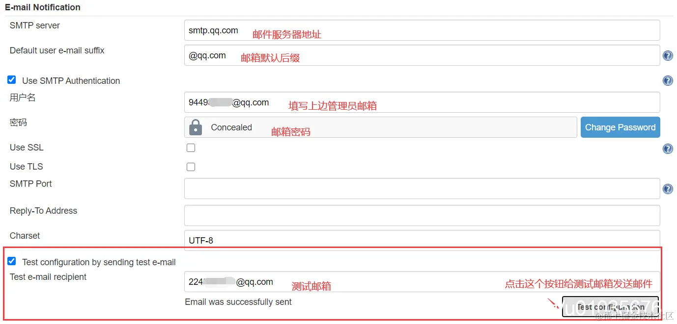Open help for Default user e-mail suffix
The width and height of the screenshot is (677, 324).
[668, 55]
